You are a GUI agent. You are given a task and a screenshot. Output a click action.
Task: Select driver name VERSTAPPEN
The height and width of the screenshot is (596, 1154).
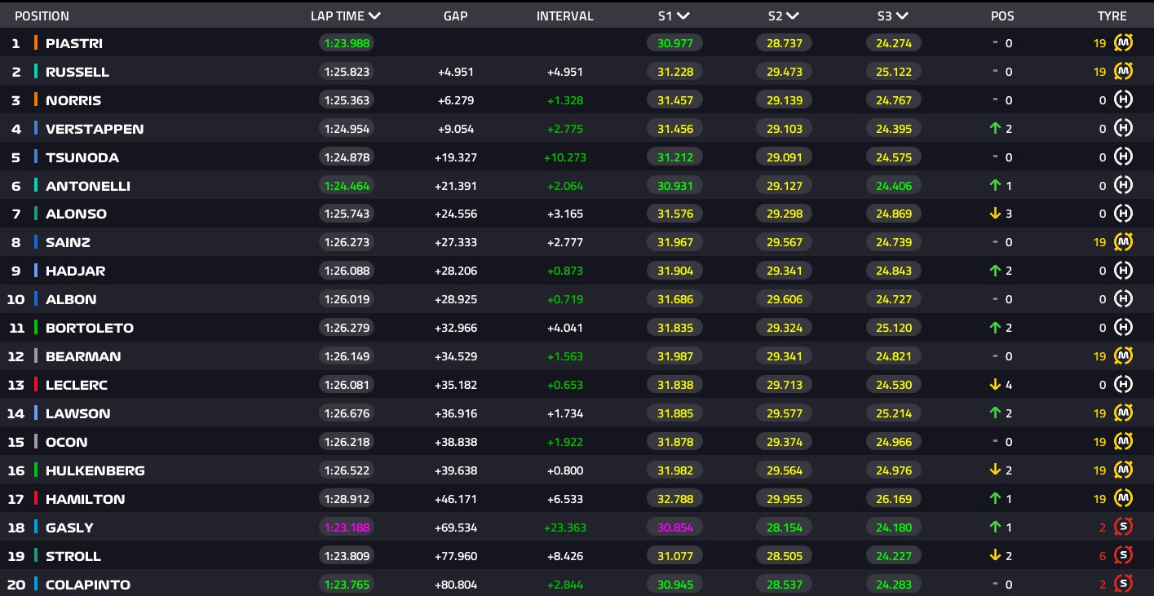click(94, 129)
